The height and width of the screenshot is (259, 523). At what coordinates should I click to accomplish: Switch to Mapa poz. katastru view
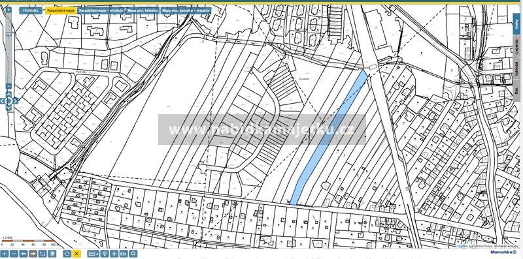[143, 10]
